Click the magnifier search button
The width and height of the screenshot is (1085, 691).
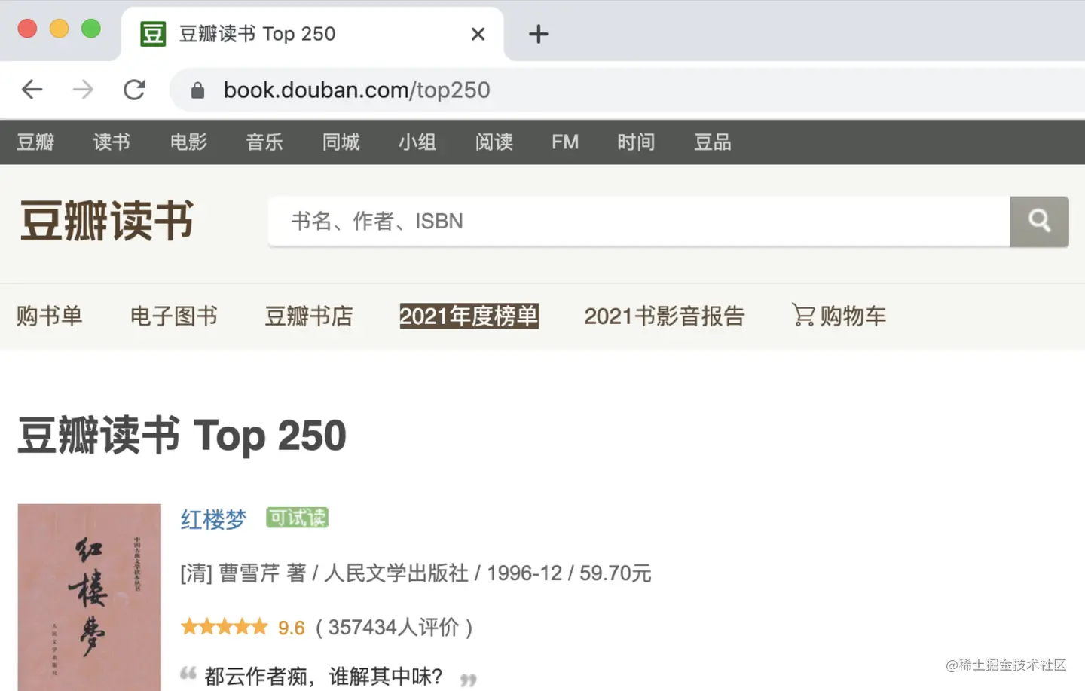1039,221
